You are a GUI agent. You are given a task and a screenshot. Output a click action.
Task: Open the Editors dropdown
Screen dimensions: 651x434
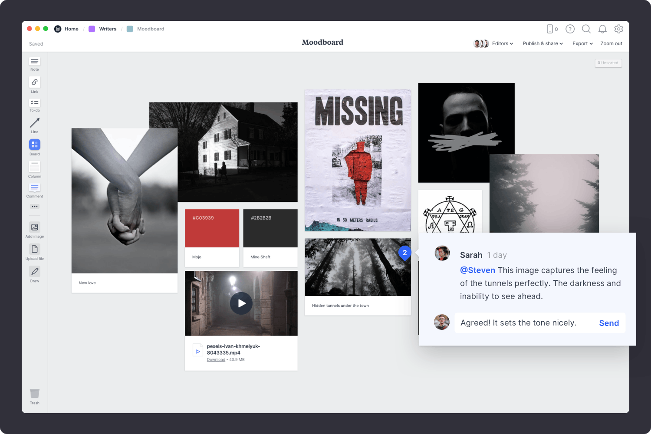(502, 43)
